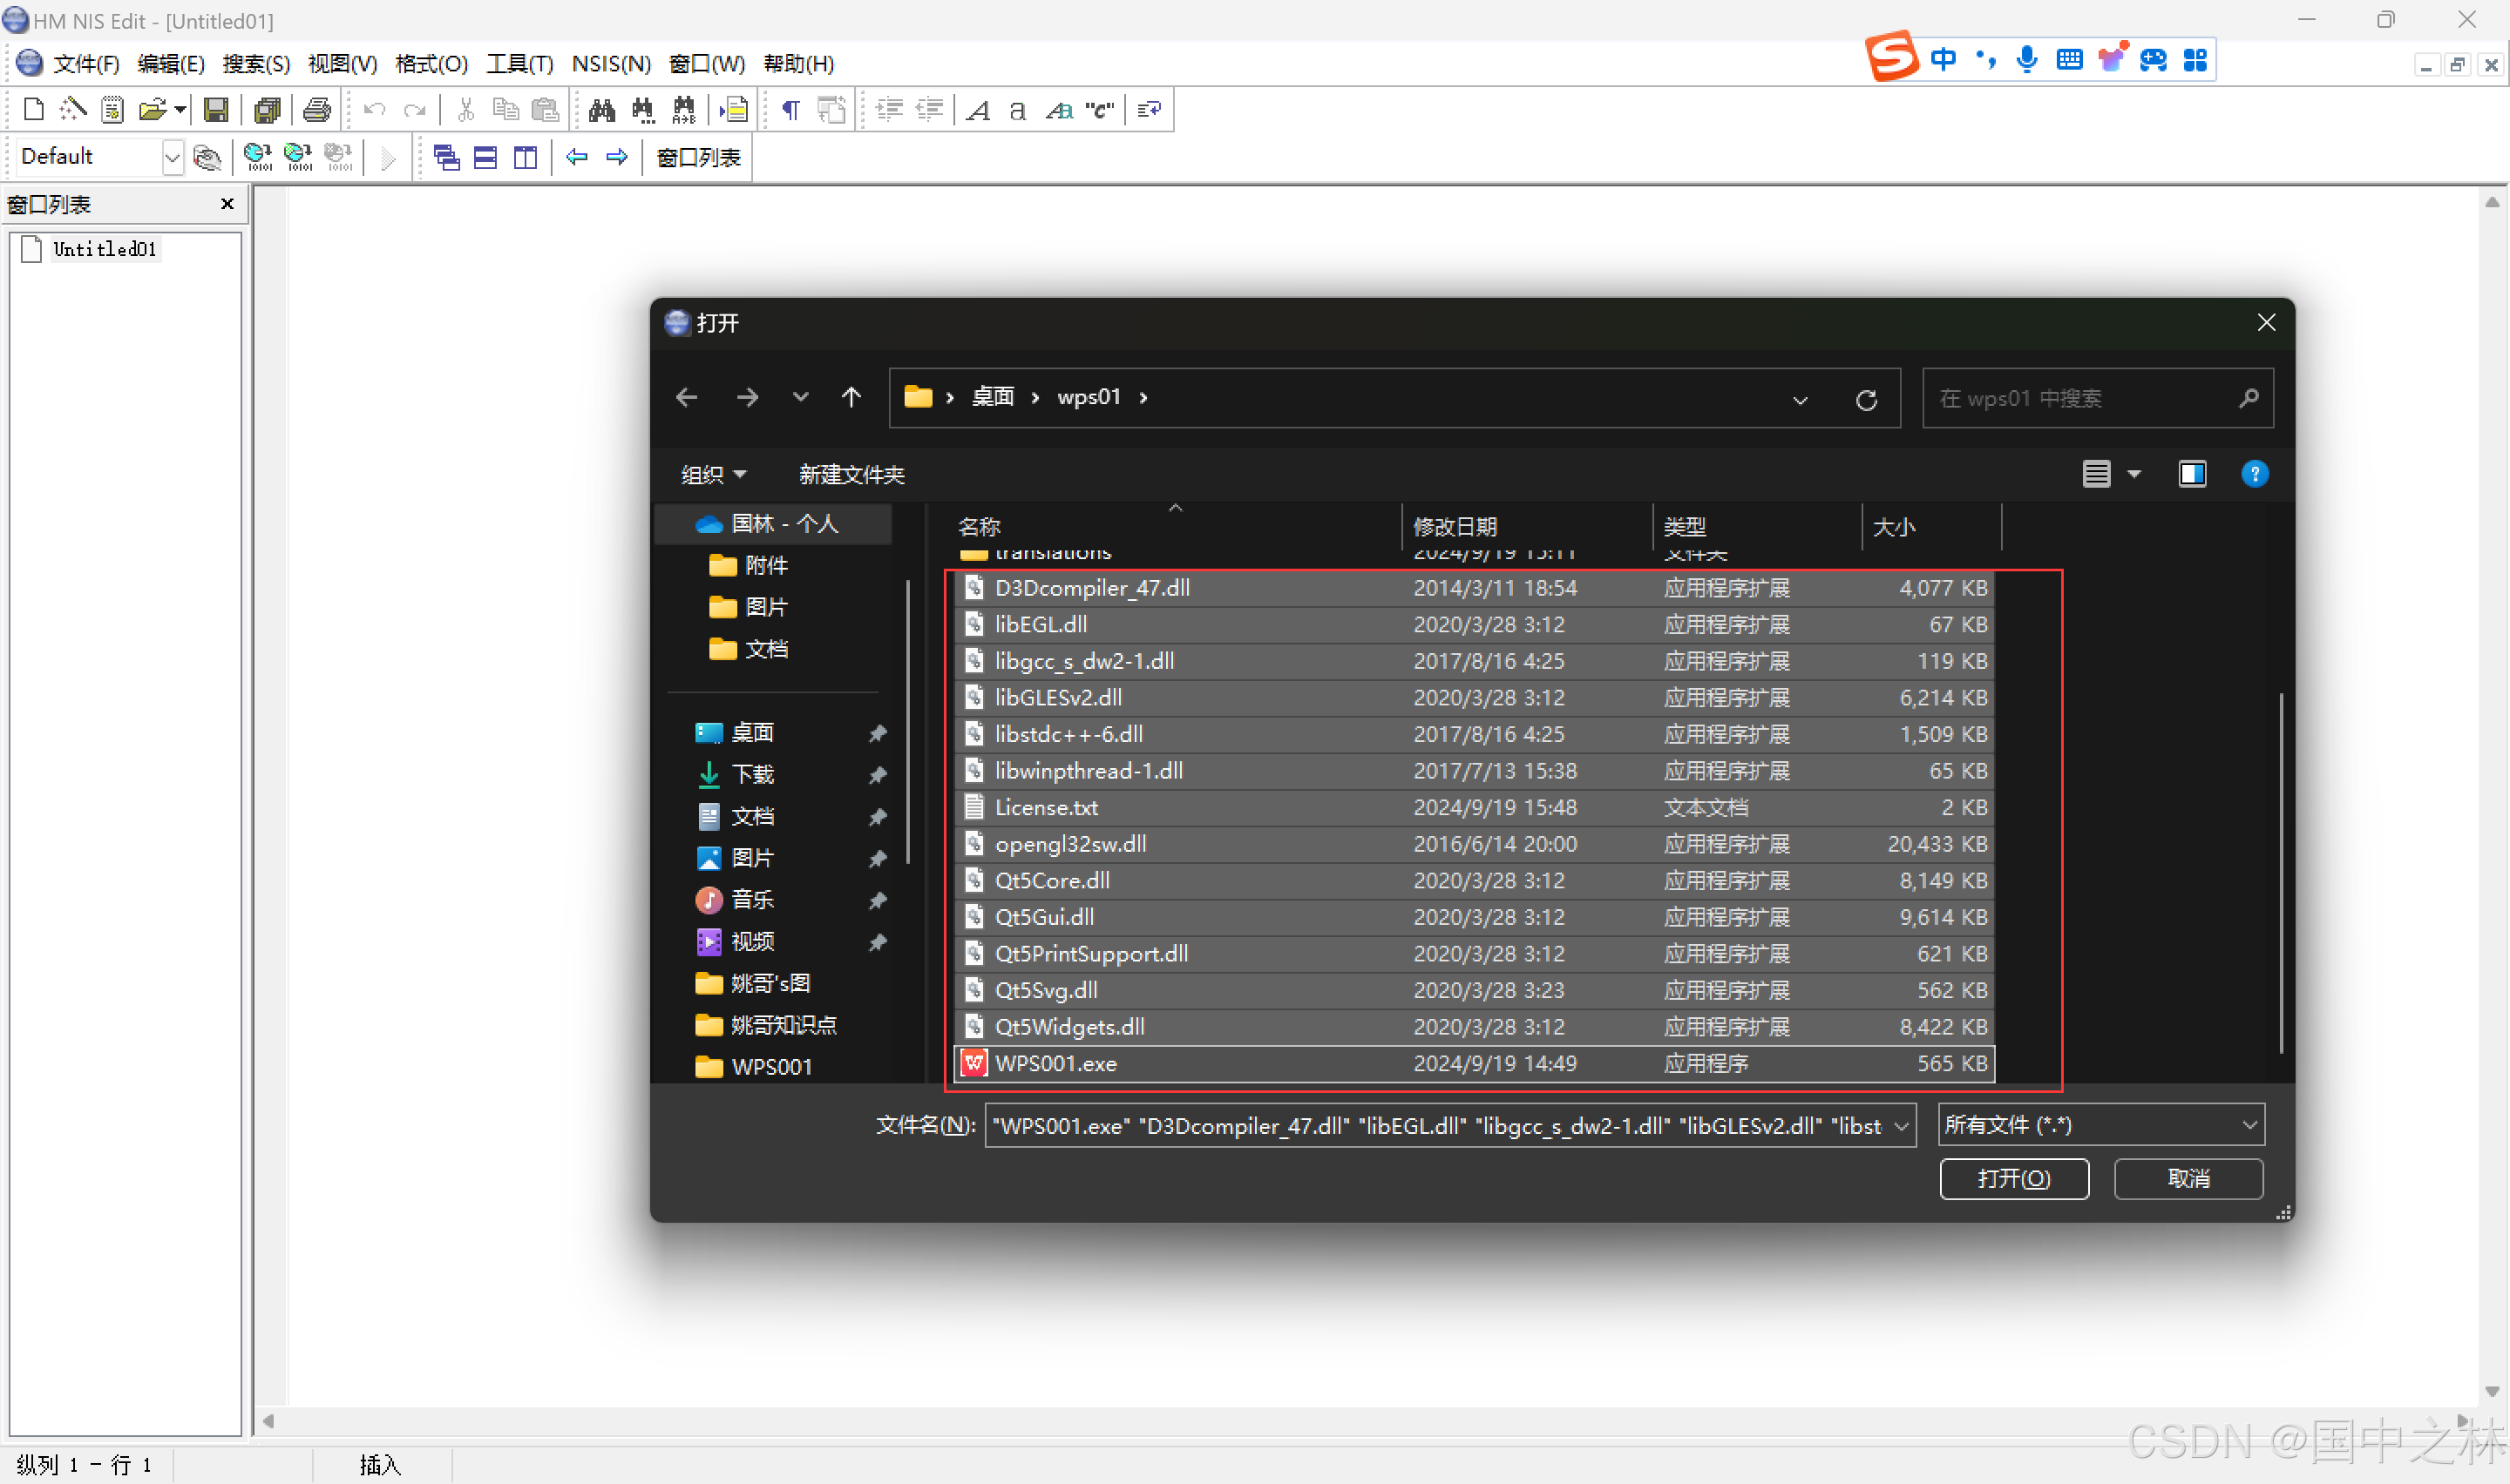Click the Compile script icon

click(x=258, y=157)
